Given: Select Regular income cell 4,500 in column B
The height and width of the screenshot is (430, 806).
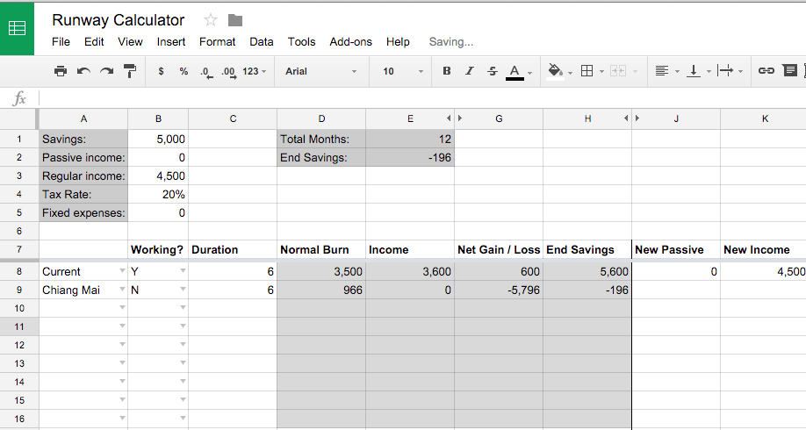Looking at the screenshot, I should pyautogui.click(x=158, y=176).
